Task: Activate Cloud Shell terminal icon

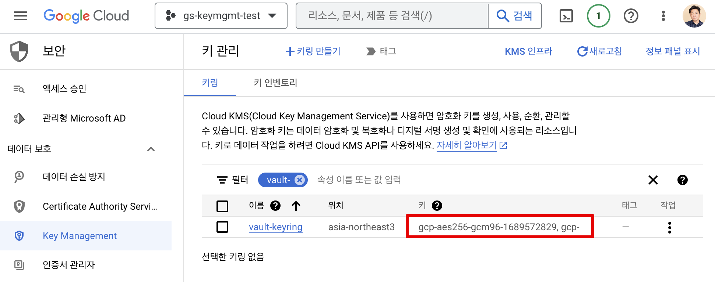Action: [x=566, y=16]
